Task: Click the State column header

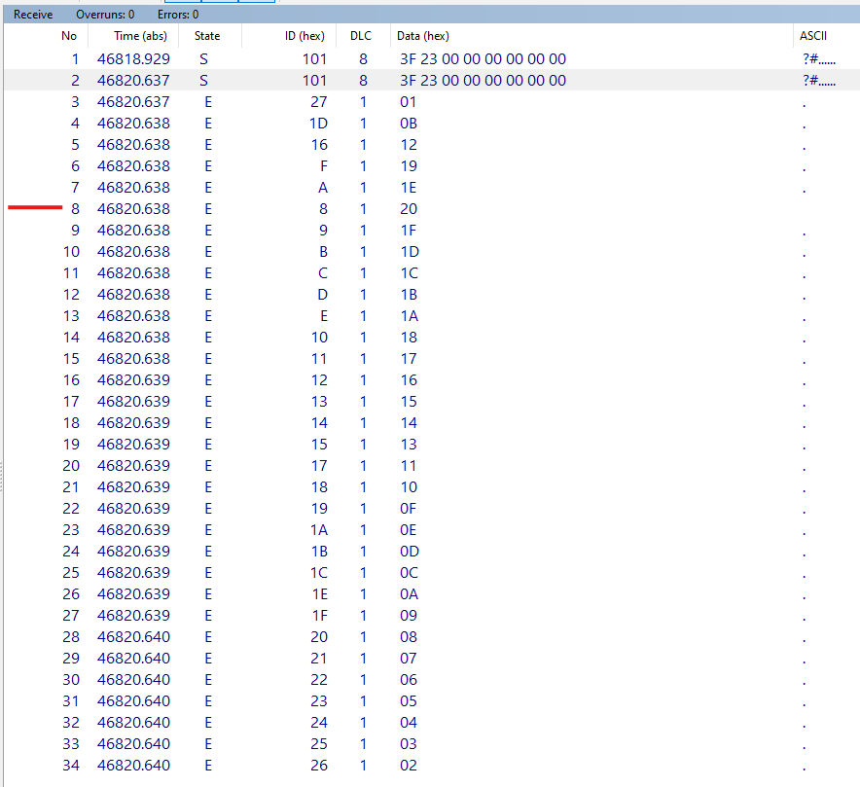Action: 207,36
